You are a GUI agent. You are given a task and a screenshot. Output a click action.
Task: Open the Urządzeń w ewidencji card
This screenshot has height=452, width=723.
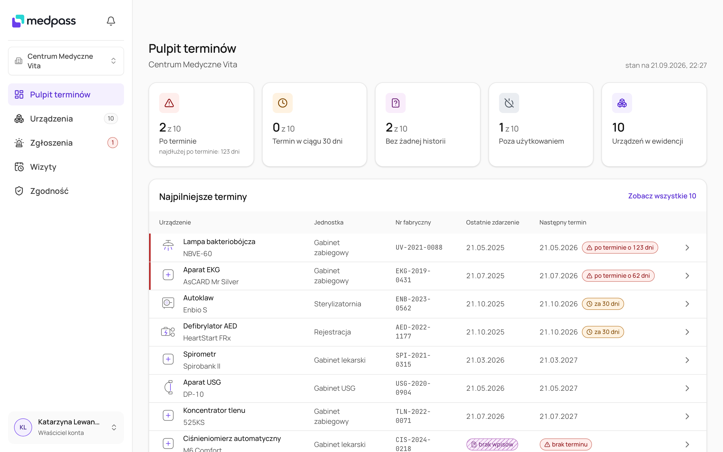click(654, 125)
